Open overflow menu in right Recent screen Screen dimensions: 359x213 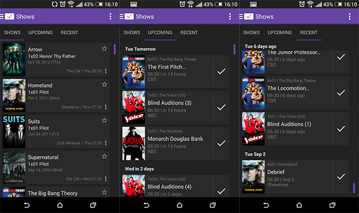point(350,17)
